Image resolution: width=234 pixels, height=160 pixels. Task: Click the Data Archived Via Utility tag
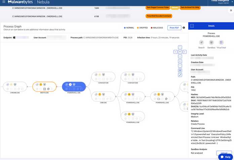pos(190,7)
